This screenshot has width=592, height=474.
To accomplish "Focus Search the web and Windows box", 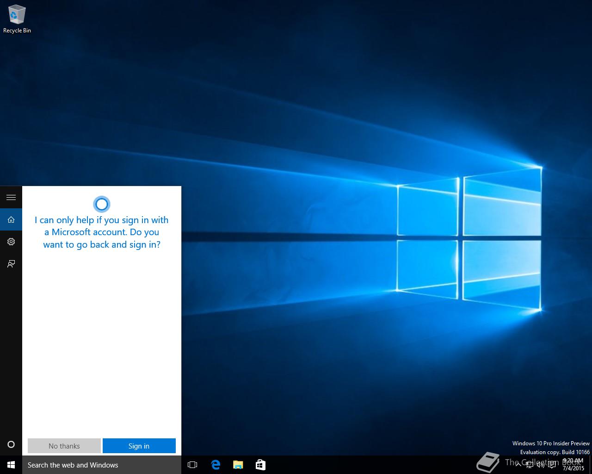I will 102,465.
